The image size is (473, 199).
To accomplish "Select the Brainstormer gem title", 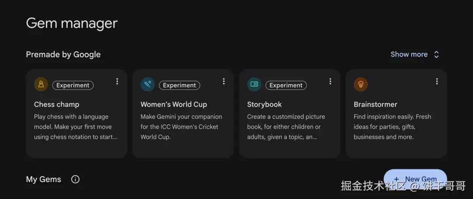I will [x=375, y=105].
